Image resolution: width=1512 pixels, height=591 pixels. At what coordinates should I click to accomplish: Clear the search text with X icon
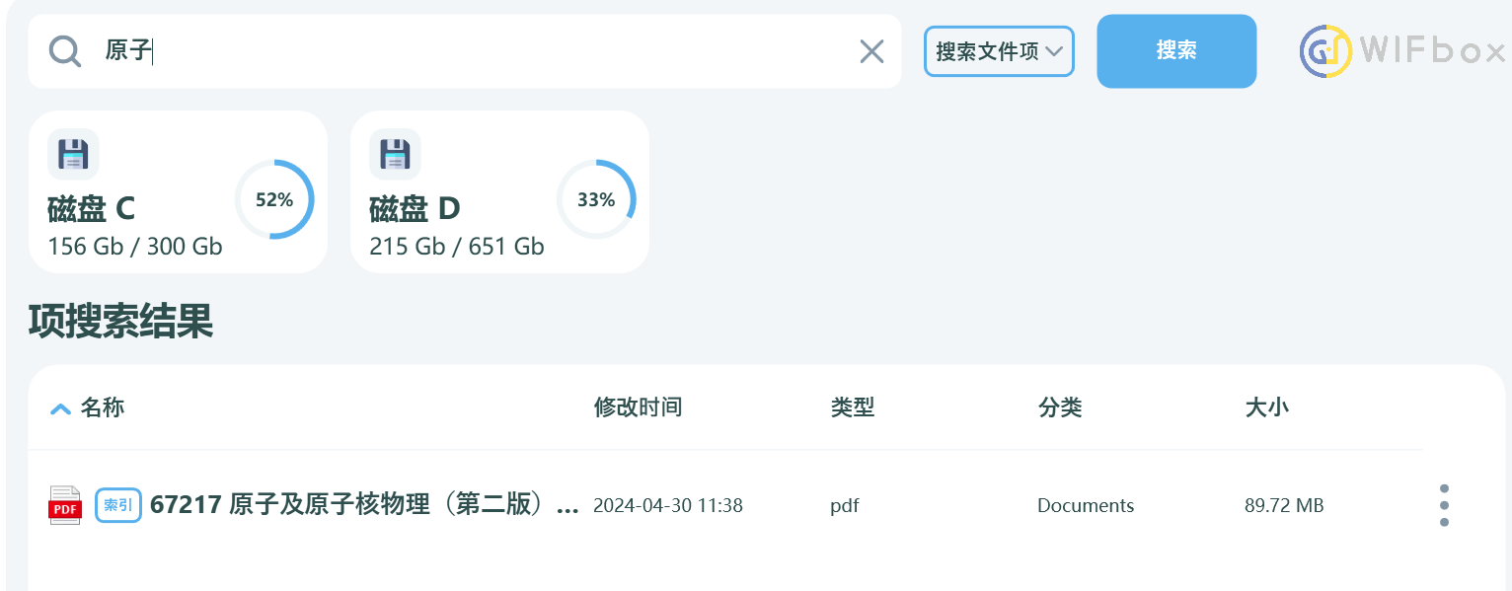click(871, 51)
